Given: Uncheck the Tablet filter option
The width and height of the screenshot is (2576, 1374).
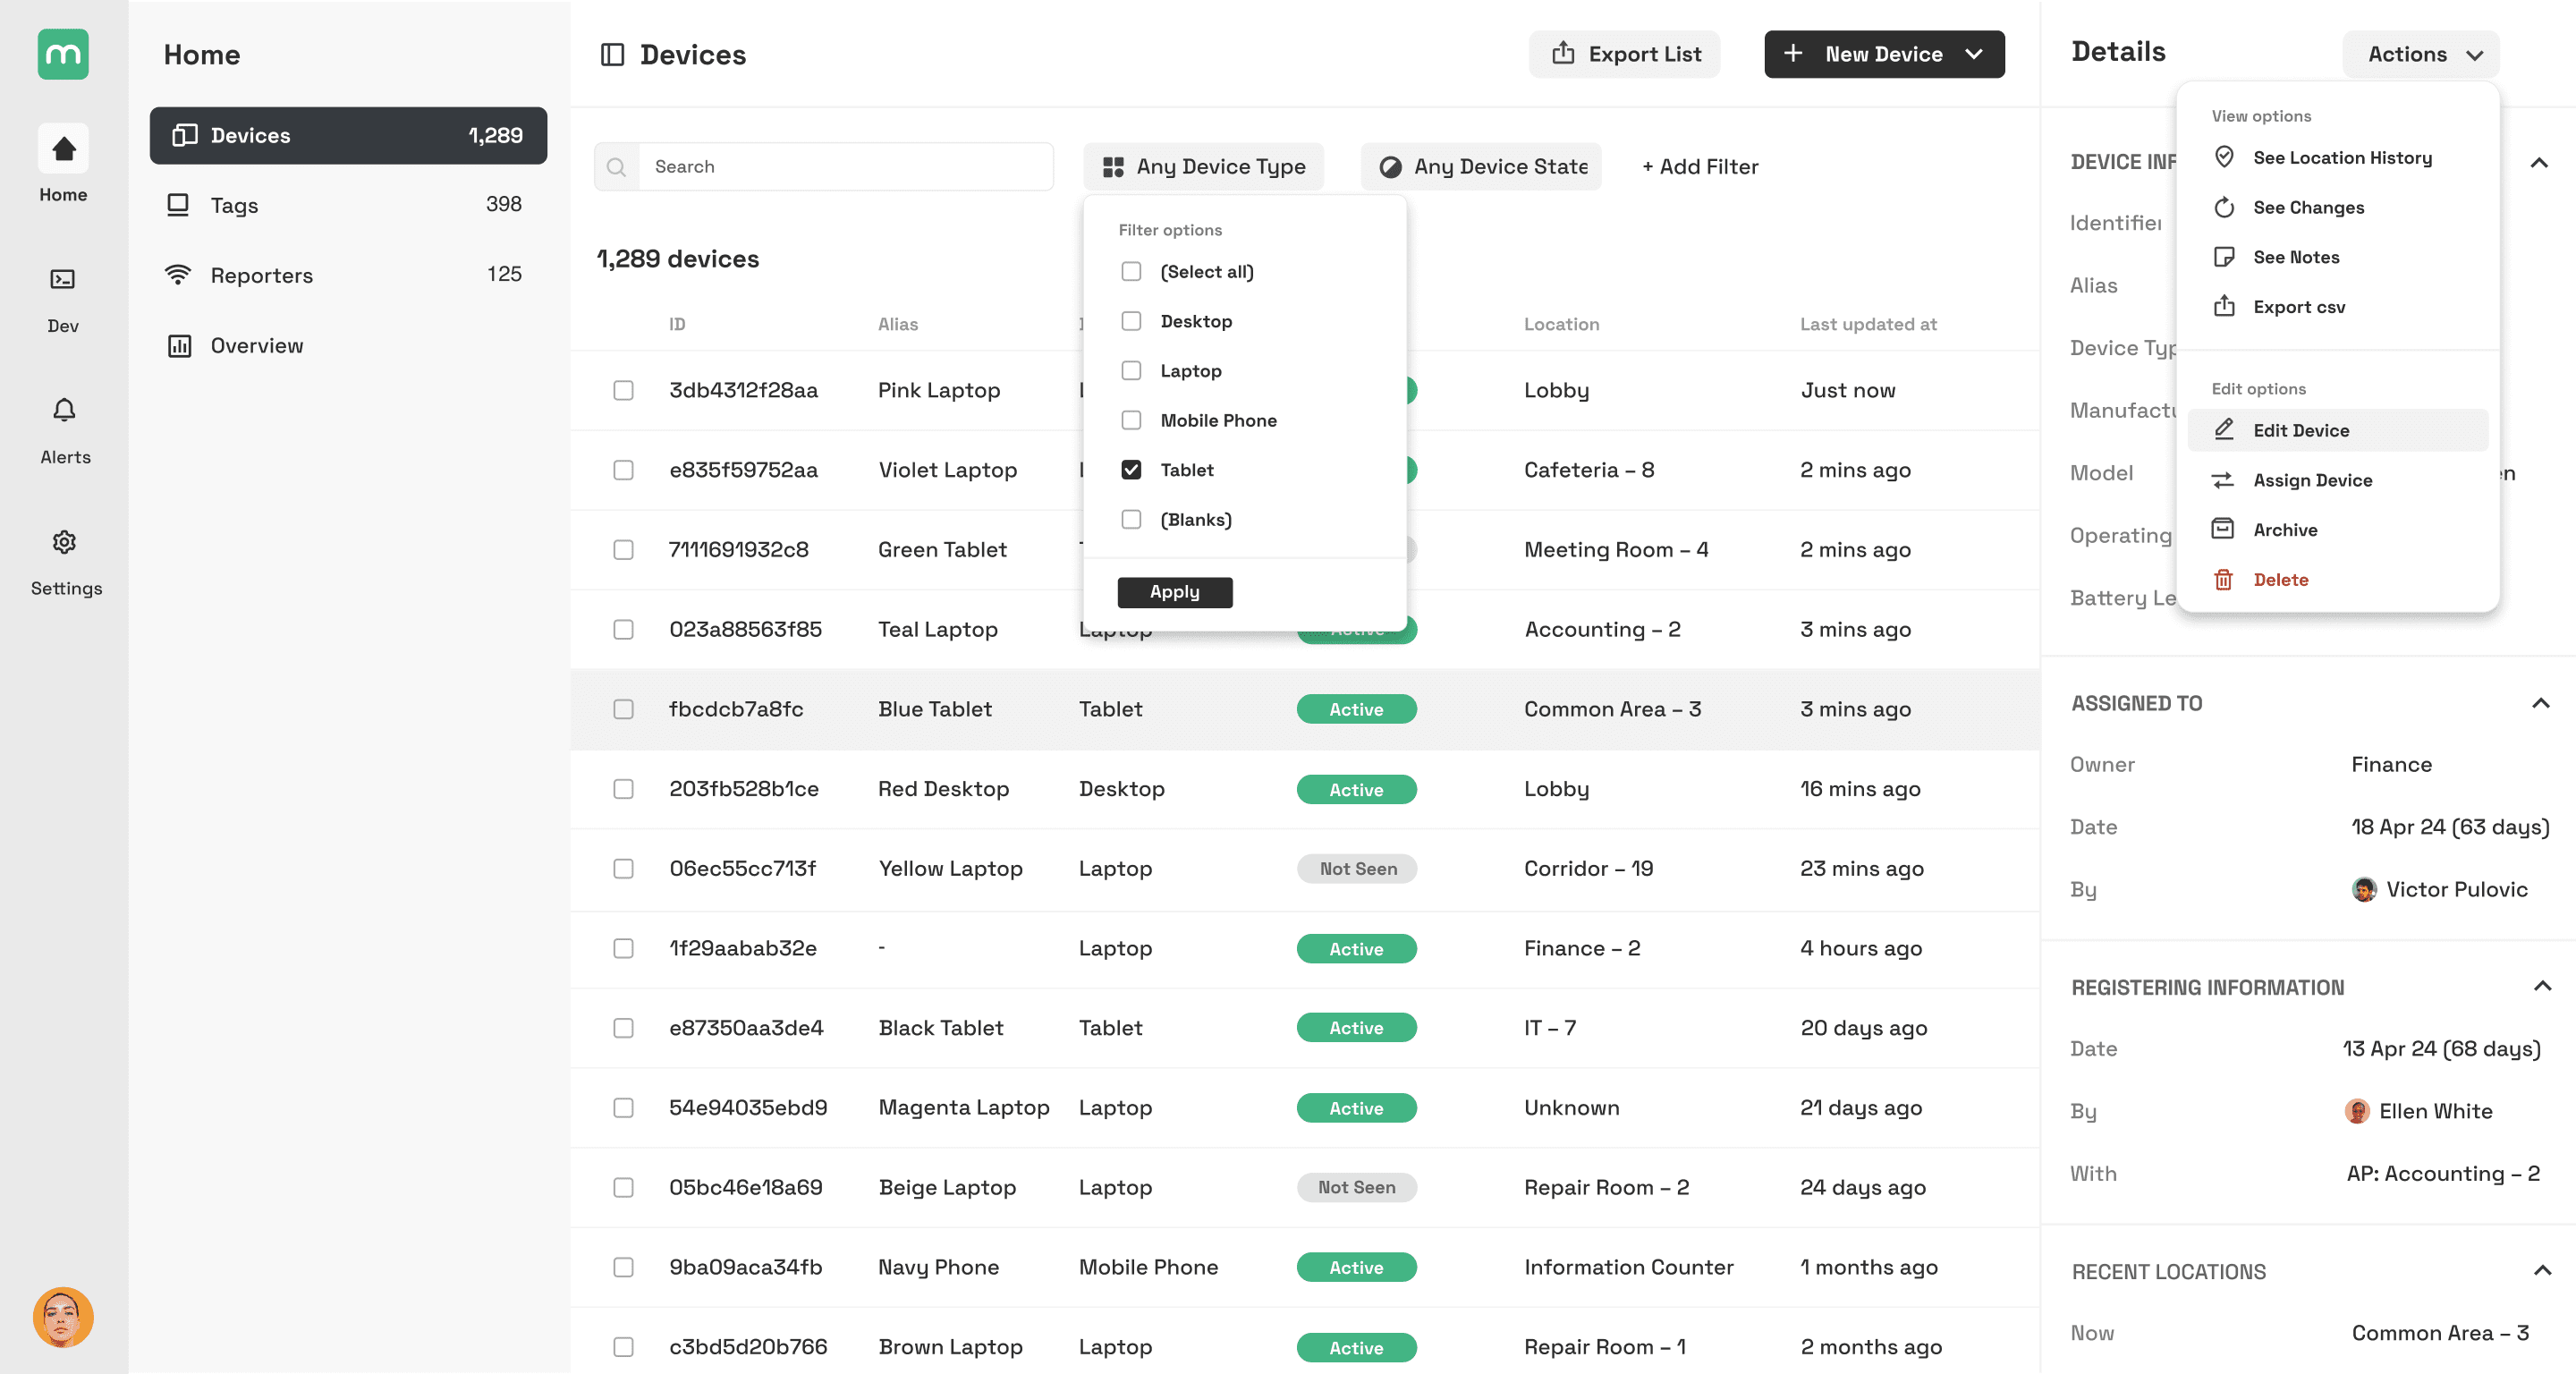Looking at the screenshot, I should click(x=1131, y=470).
